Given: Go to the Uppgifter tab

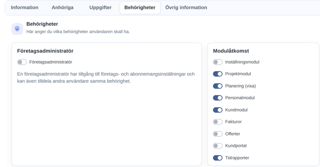Looking at the screenshot, I should tap(100, 8).
